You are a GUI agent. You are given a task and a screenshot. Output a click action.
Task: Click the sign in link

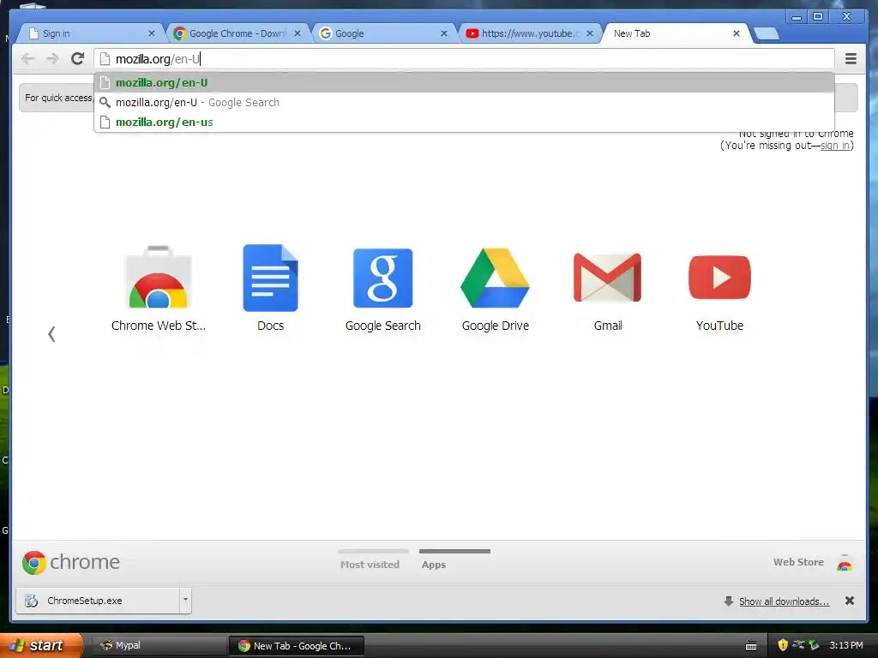(835, 146)
